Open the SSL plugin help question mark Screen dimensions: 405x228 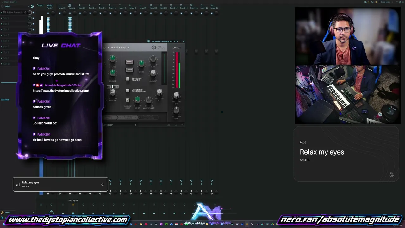182,125
